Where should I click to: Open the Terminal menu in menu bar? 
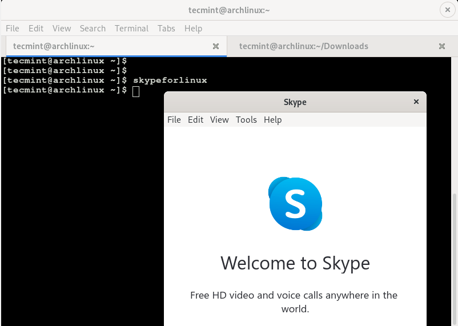click(131, 28)
